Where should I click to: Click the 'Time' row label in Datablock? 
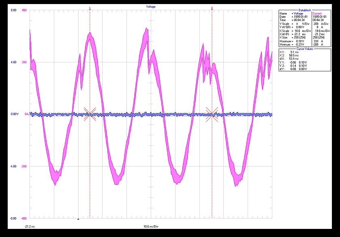click(x=282, y=20)
